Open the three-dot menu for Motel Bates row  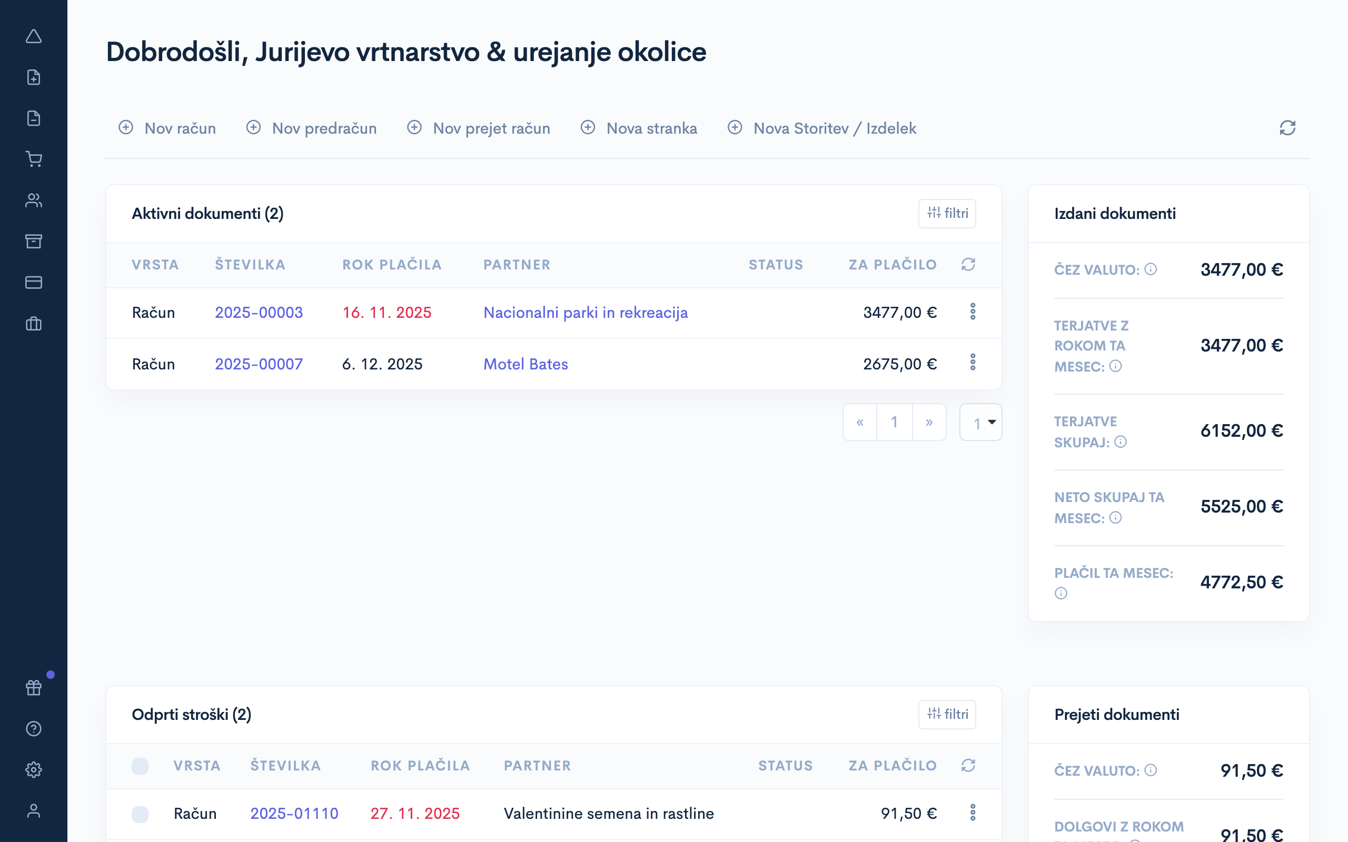point(973,363)
